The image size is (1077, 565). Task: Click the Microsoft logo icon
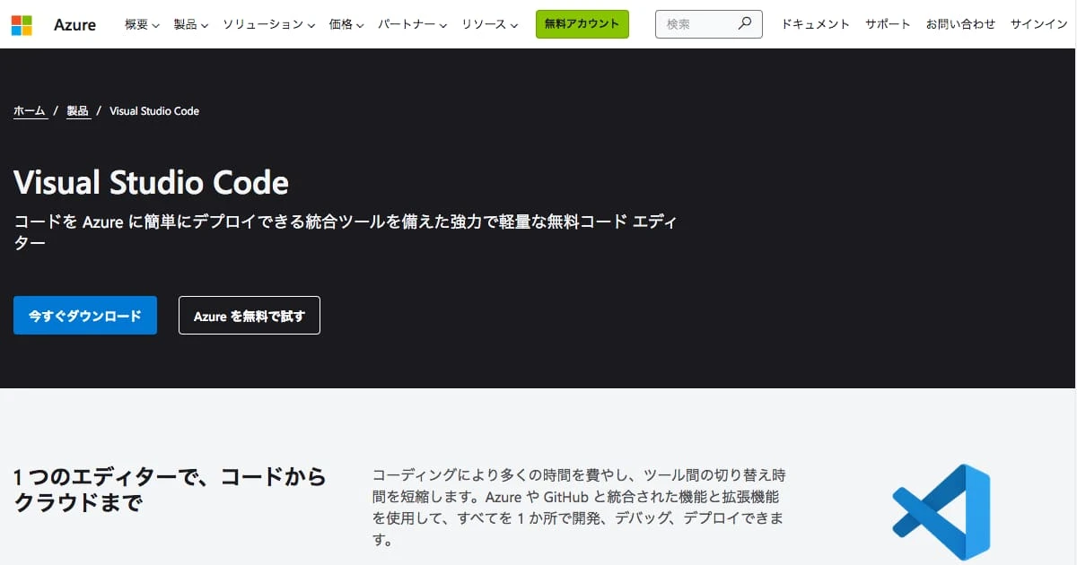click(x=22, y=24)
